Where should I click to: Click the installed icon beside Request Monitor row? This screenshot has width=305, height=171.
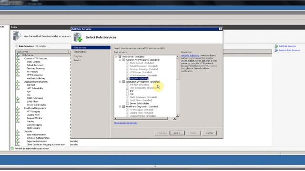pos(18,118)
